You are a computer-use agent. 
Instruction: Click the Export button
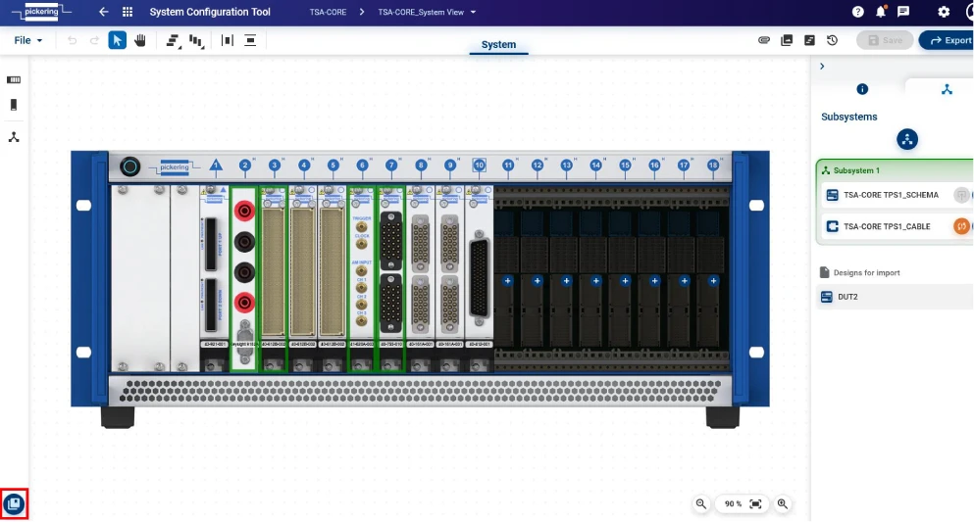tap(946, 40)
